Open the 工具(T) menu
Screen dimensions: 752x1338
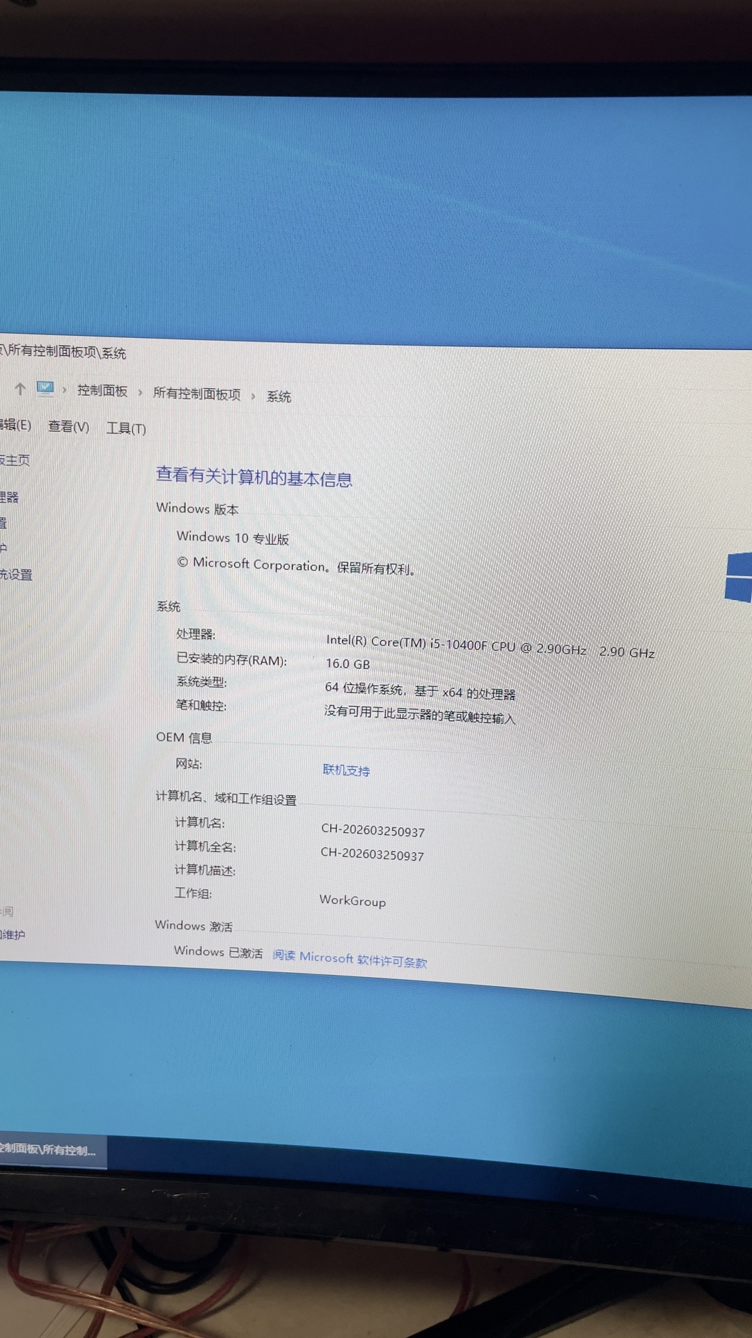126,429
